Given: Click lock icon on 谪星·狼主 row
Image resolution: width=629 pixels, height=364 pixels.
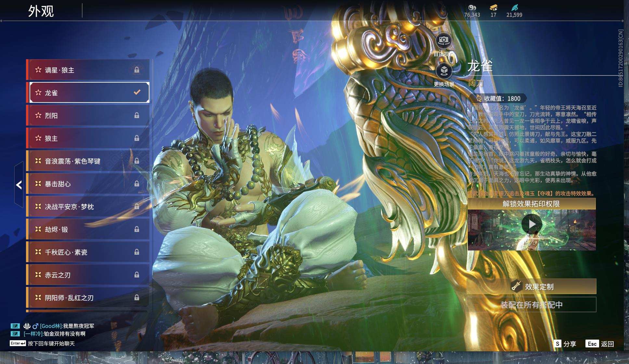Looking at the screenshot, I should [x=137, y=70].
